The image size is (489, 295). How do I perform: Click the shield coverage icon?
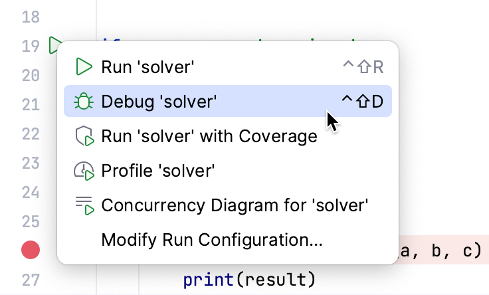tap(84, 137)
